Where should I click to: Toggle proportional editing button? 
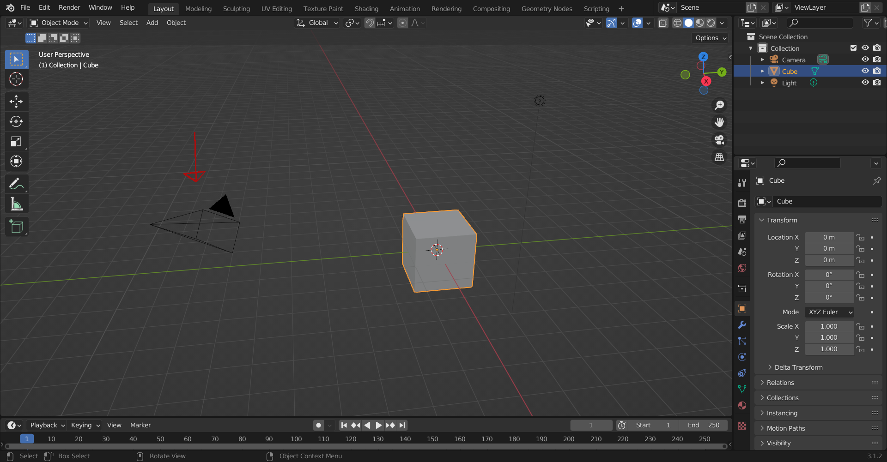(x=403, y=23)
